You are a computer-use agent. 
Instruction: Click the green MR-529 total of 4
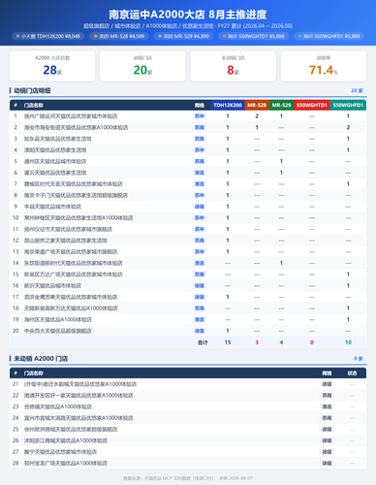(x=281, y=342)
